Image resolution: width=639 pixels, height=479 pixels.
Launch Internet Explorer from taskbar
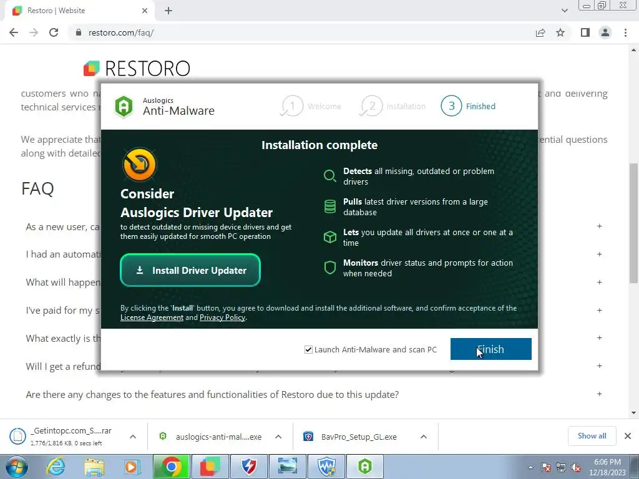[x=56, y=467]
